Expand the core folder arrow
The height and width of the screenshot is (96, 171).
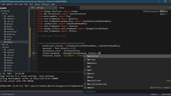1,45
